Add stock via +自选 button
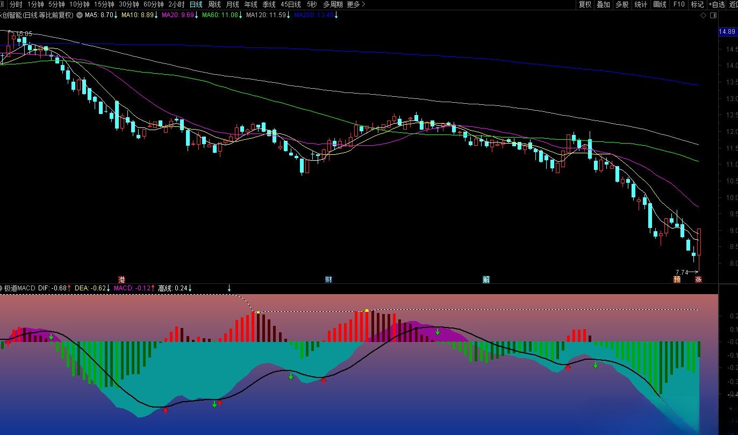 (716, 4)
